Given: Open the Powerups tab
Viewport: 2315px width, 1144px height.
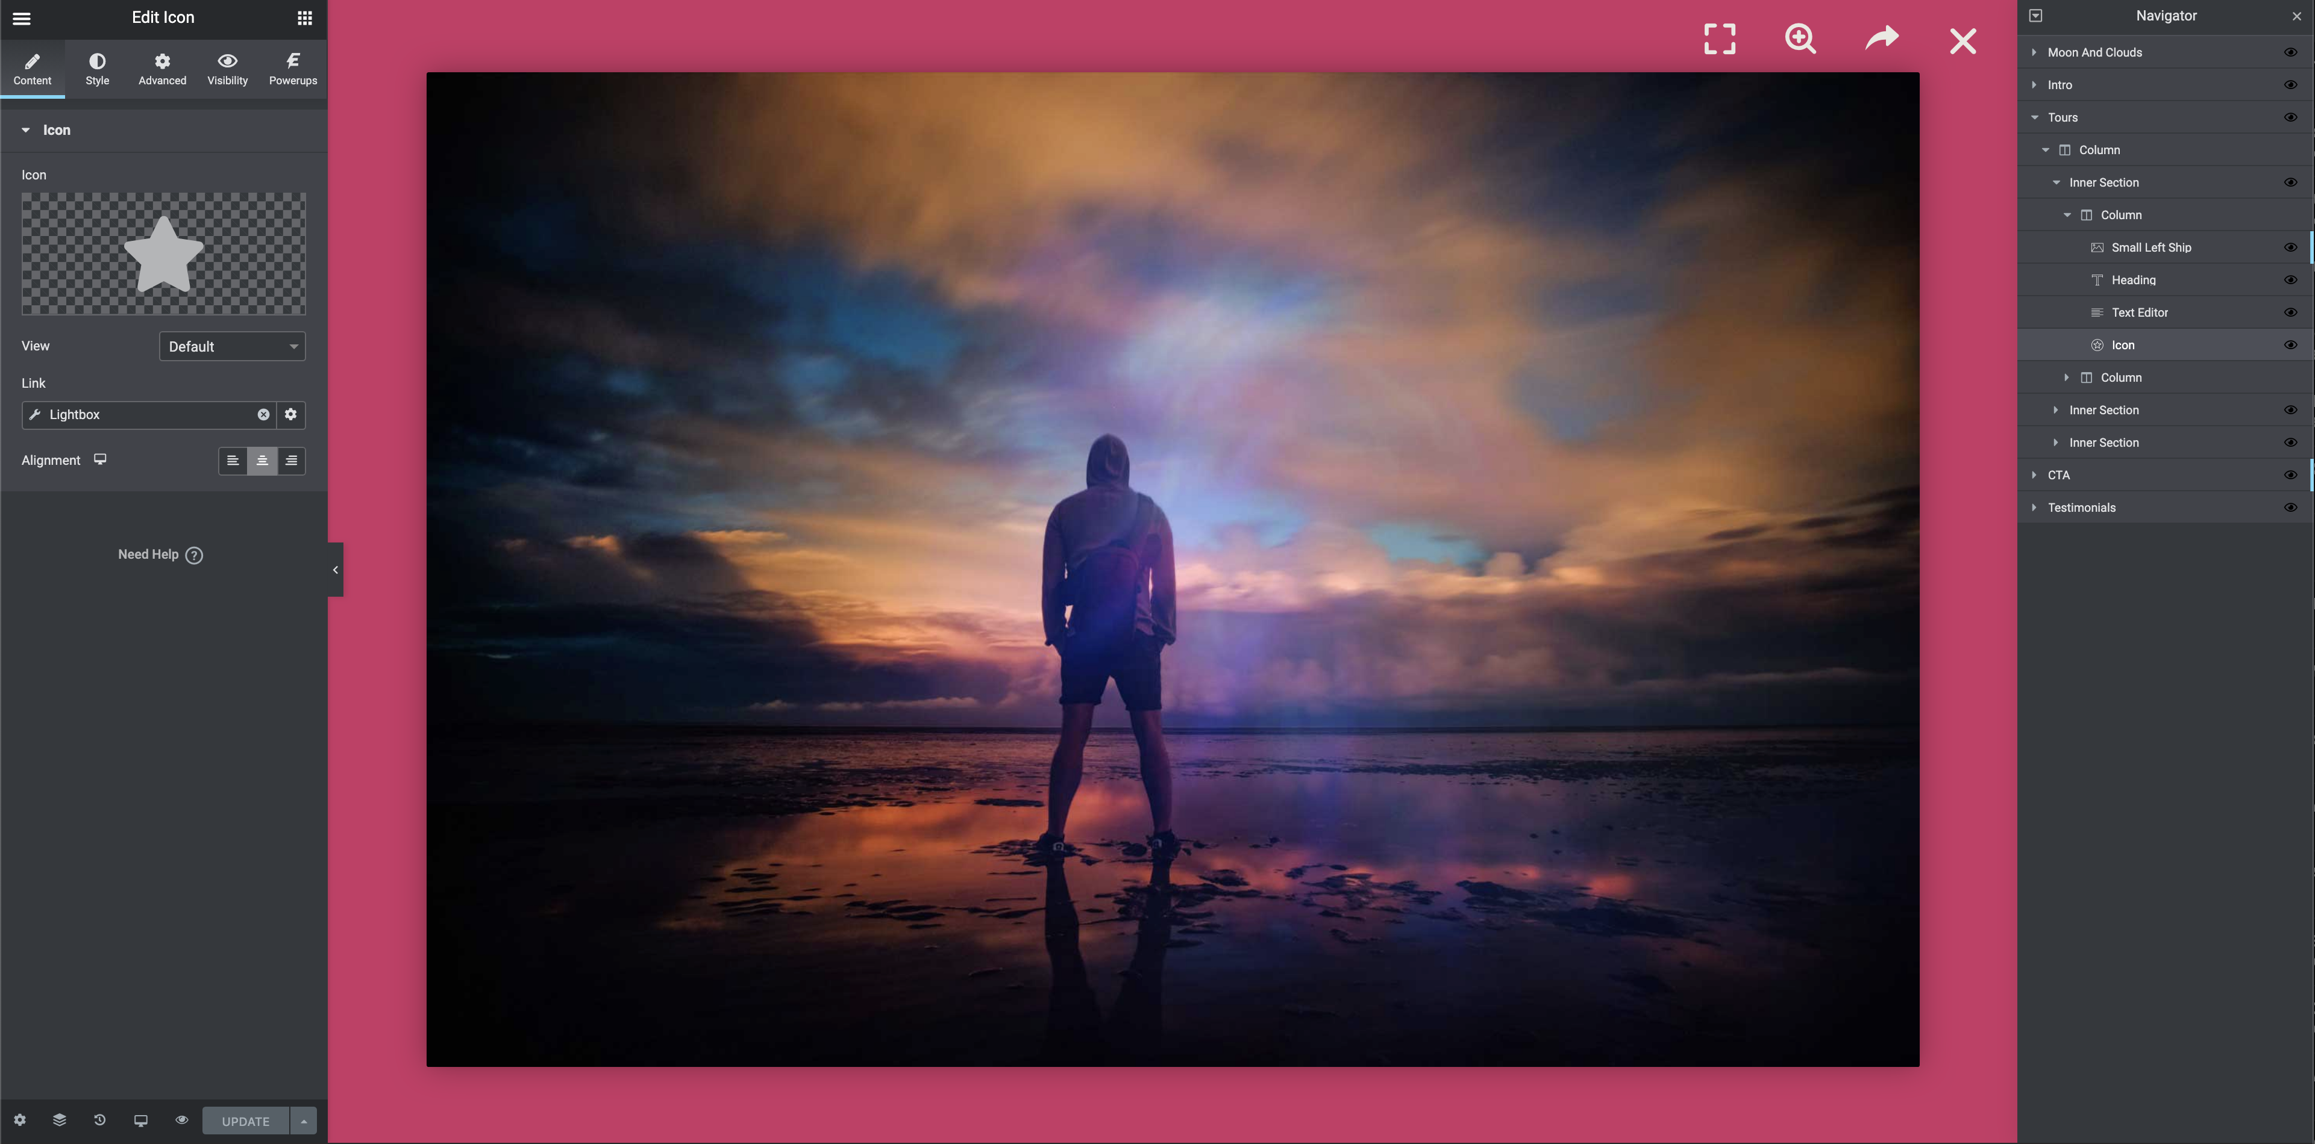Looking at the screenshot, I should pyautogui.click(x=293, y=68).
